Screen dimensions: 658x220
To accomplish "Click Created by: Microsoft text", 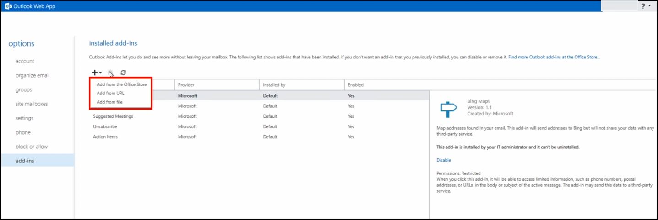I will point(490,114).
